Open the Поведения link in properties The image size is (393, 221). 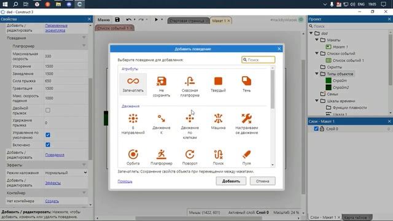point(55,155)
